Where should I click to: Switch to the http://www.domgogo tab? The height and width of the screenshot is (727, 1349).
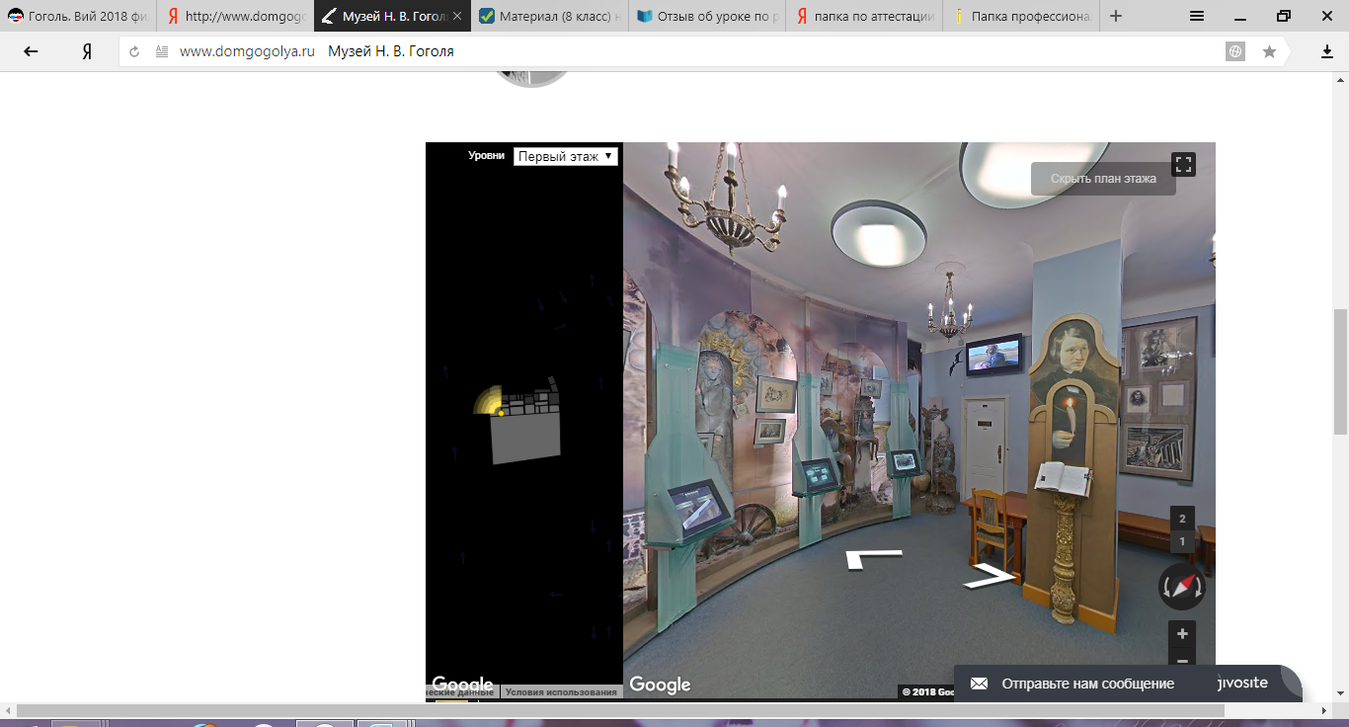pos(236,16)
